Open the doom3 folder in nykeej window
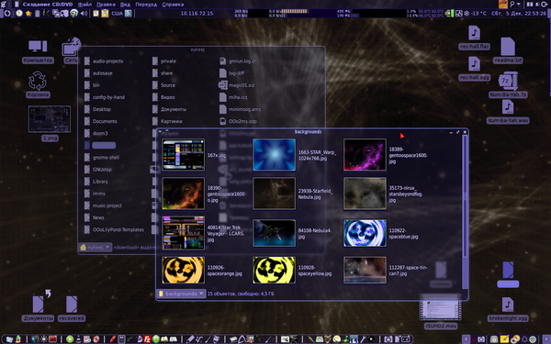 coord(96,133)
